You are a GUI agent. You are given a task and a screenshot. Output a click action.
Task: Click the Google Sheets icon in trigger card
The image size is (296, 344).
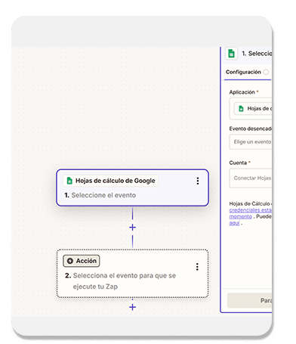click(x=69, y=181)
